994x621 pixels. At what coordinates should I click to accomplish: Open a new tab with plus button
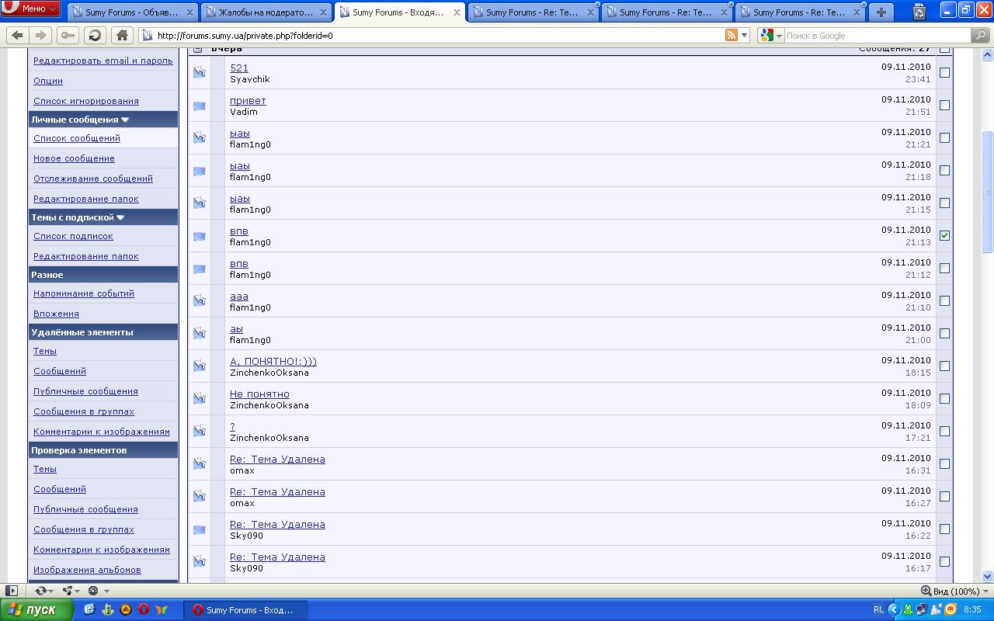pyautogui.click(x=881, y=12)
